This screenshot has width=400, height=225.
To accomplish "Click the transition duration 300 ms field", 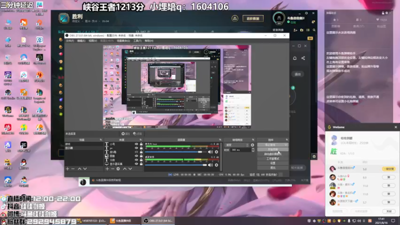I will tap(240, 150).
